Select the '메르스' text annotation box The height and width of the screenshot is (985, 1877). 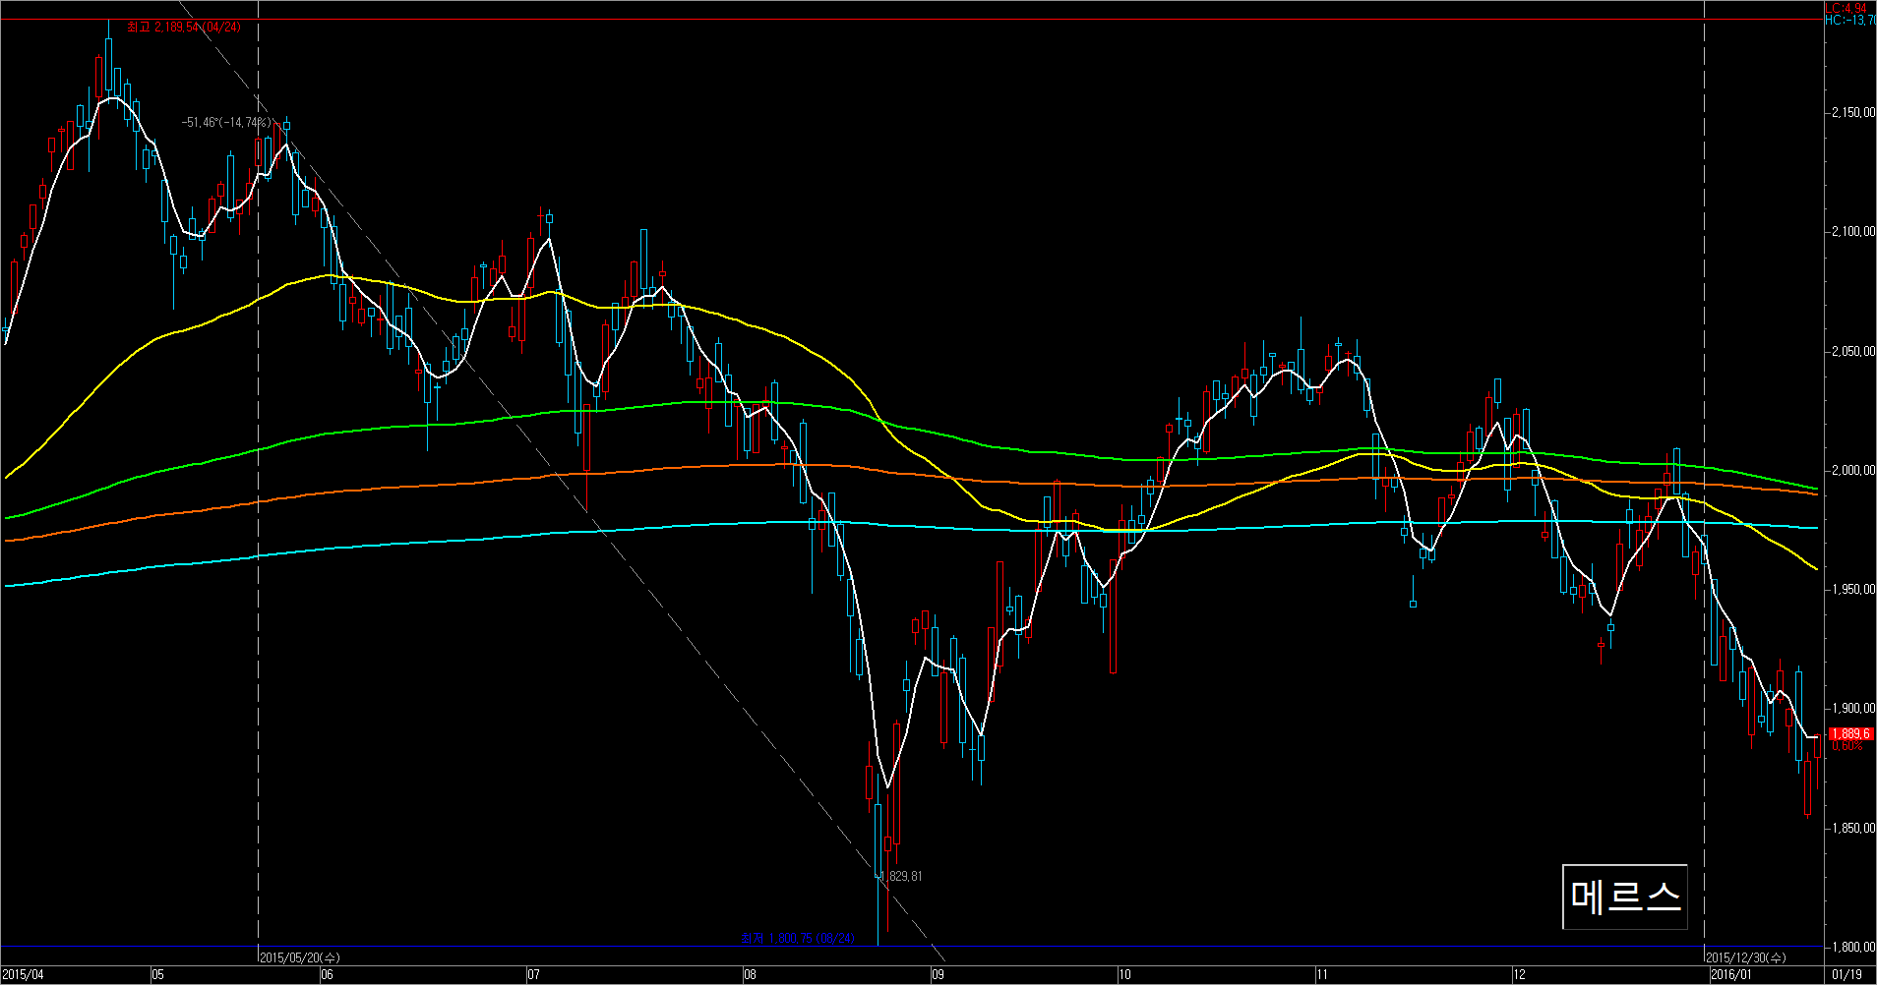pos(1625,897)
